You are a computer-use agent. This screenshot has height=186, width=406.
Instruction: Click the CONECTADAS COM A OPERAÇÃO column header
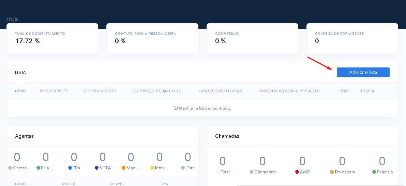pyautogui.click(x=289, y=91)
